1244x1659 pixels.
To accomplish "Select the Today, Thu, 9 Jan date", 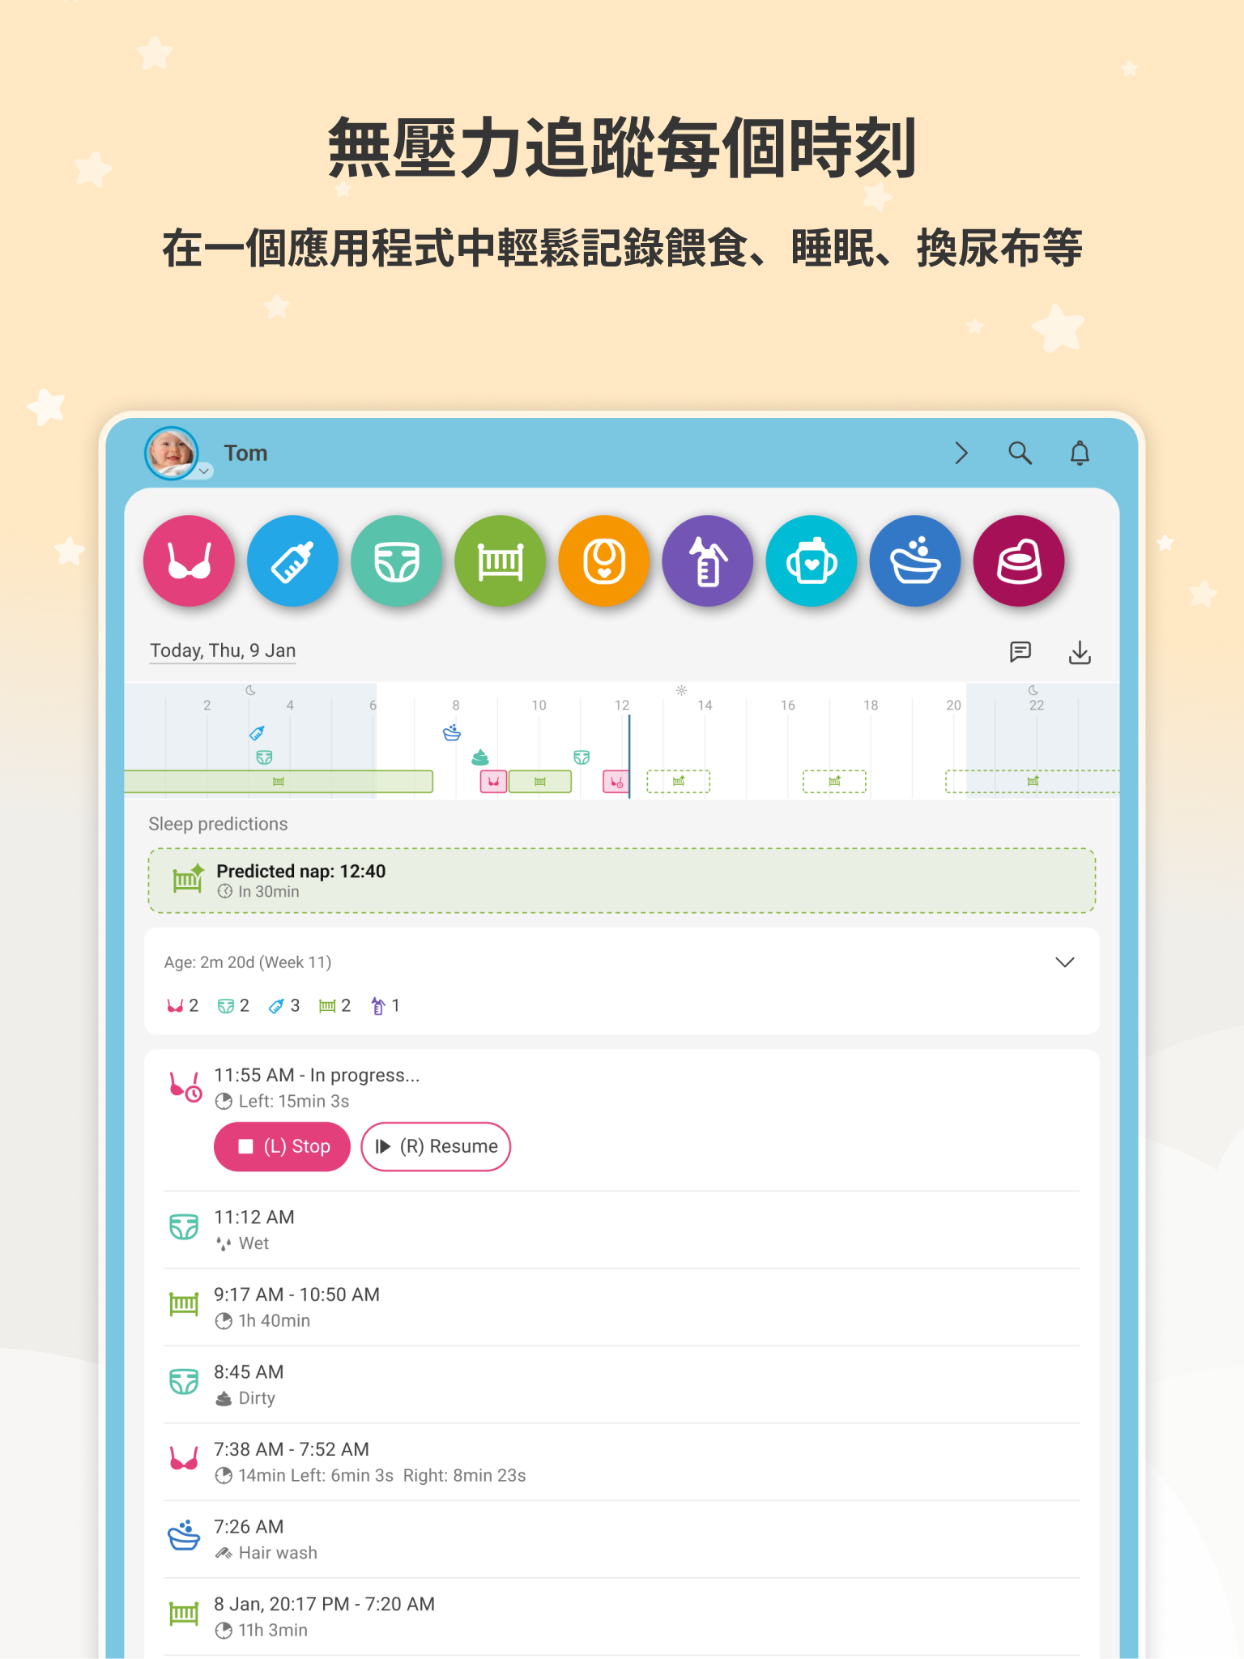I will point(223,650).
